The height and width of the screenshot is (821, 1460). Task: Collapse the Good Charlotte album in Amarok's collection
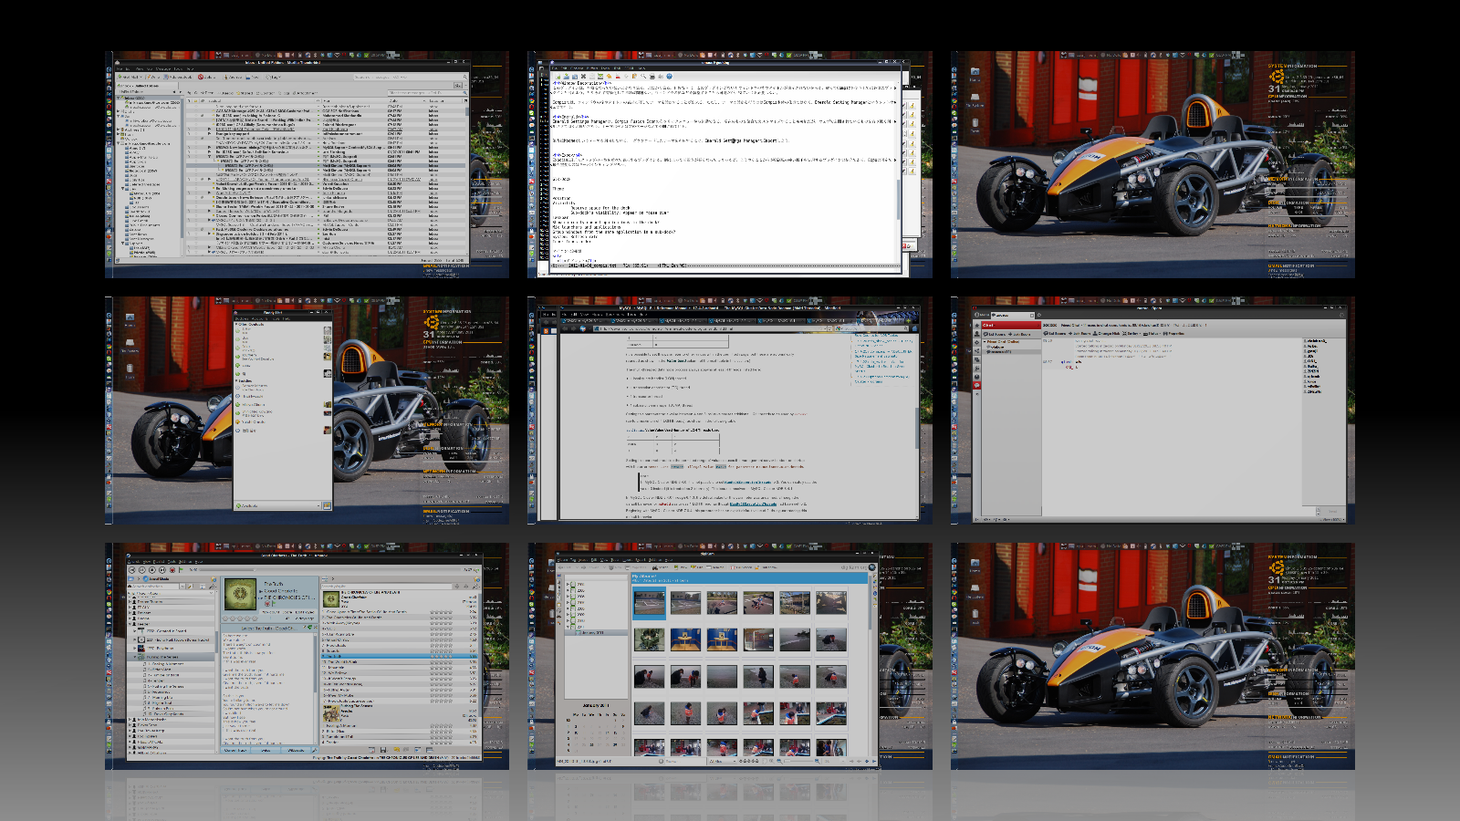click(x=135, y=657)
